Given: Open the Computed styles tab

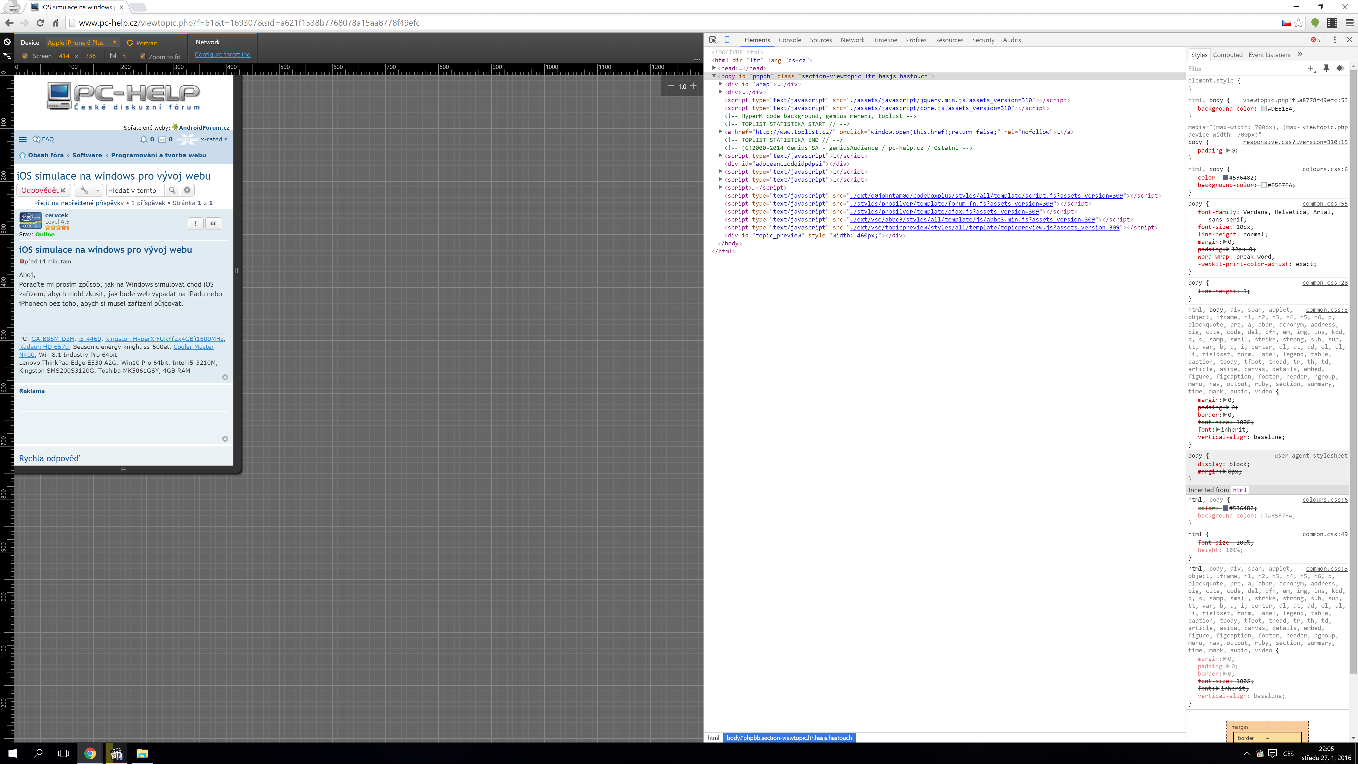Looking at the screenshot, I should point(1227,55).
